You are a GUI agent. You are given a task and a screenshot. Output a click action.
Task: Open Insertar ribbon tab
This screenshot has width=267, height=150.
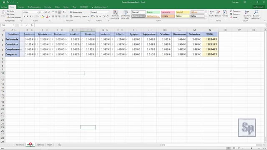21,7
